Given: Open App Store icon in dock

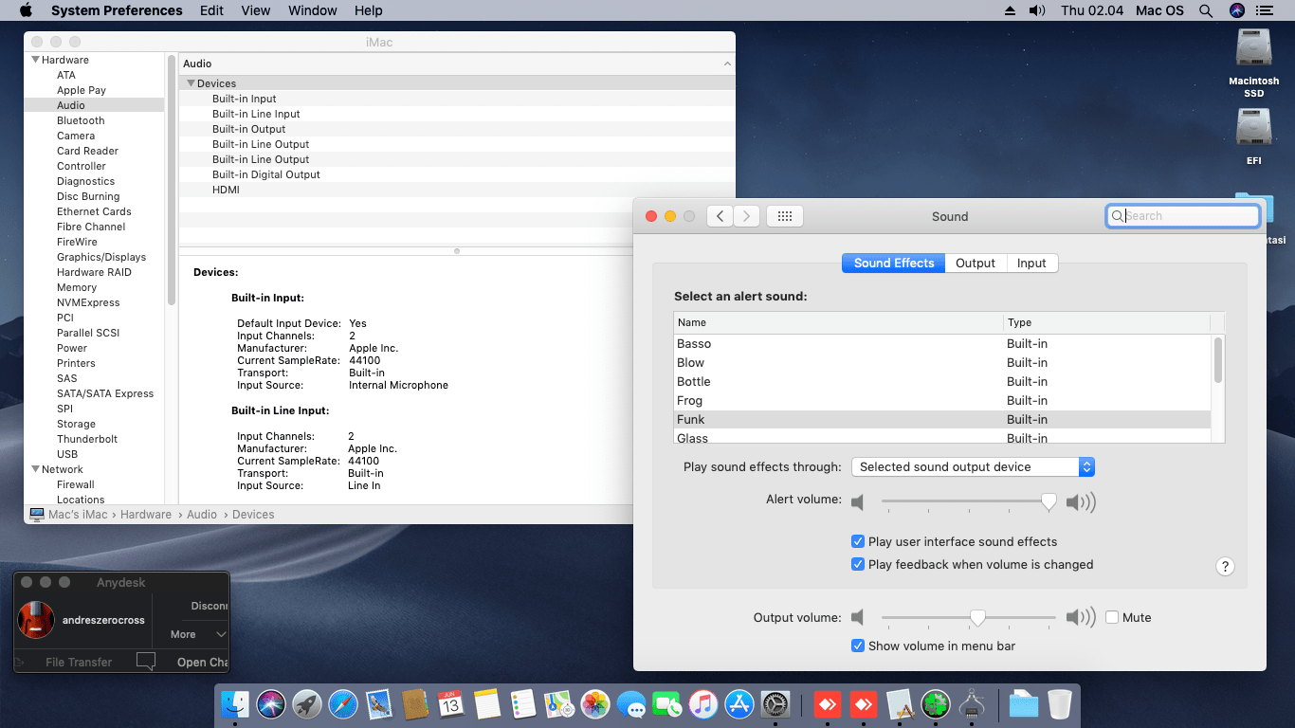Looking at the screenshot, I should [x=739, y=704].
